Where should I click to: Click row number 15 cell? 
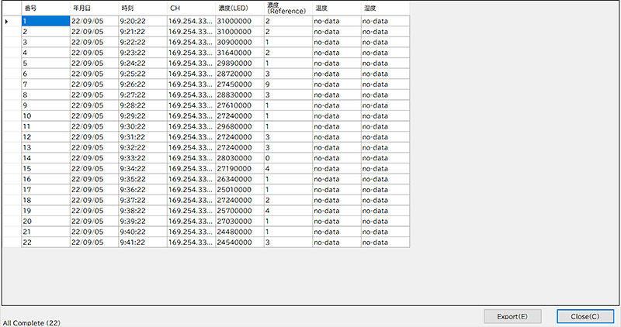[45, 168]
